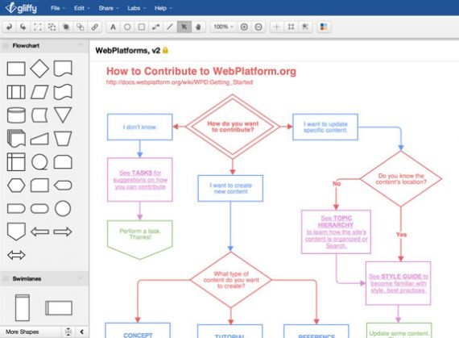Click the 'Yes' connector label

[x=401, y=235]
